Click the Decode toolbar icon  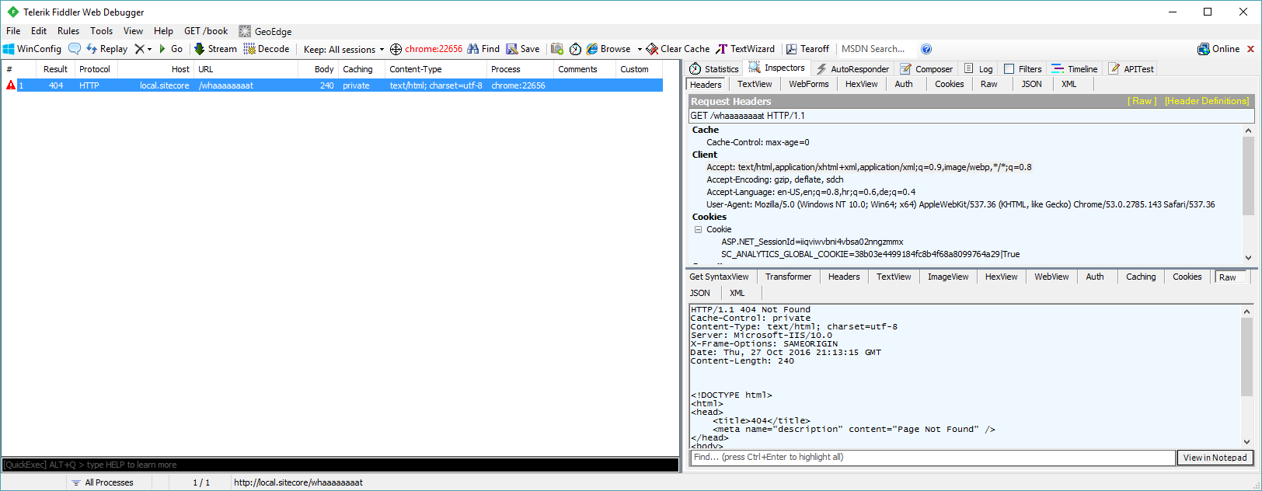[x=249, y=49]
